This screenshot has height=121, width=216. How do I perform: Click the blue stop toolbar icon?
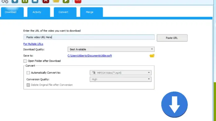pyautogui.click(x=35, y=1)
